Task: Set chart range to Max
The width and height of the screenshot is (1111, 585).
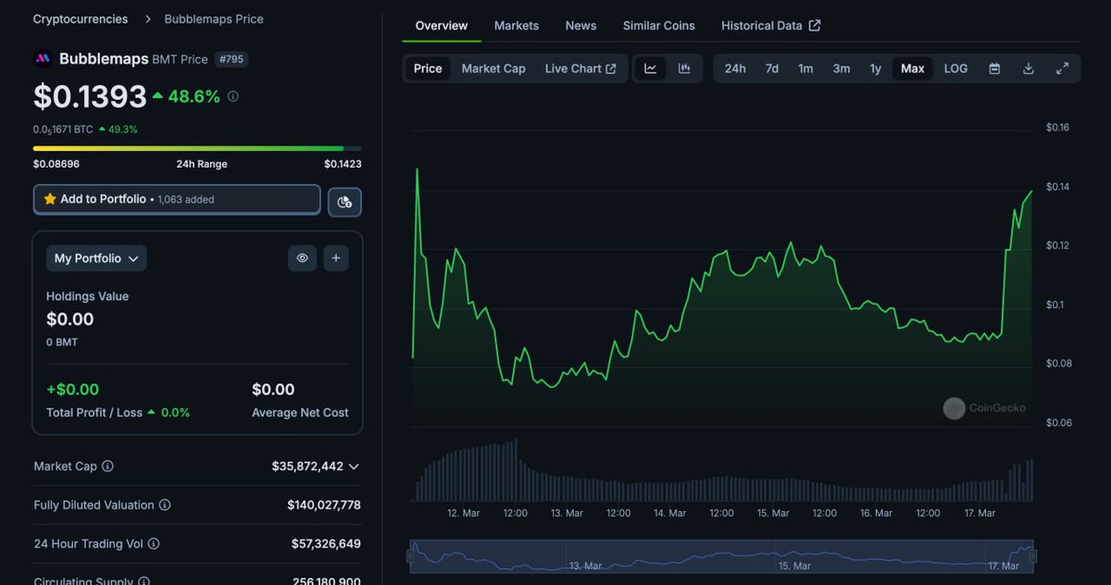Action: tap(913, 68)
